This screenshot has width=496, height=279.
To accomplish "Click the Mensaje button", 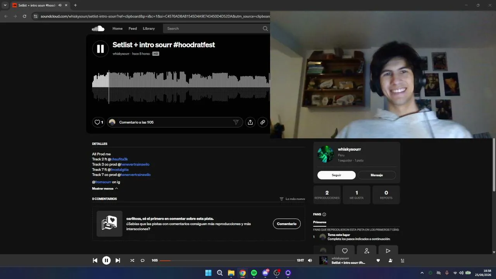I will (377, 175).
